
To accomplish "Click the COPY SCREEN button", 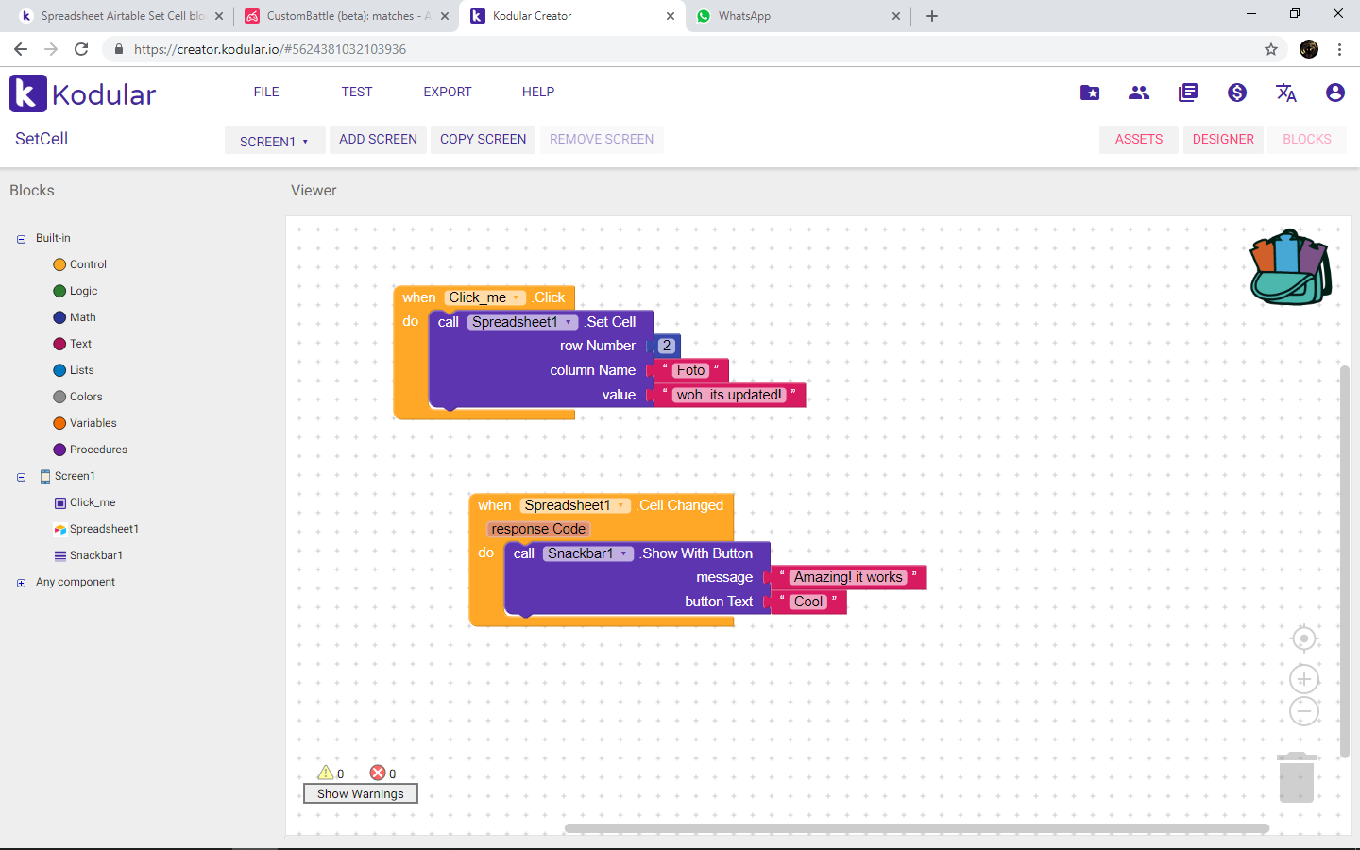I will pos(484,140).
